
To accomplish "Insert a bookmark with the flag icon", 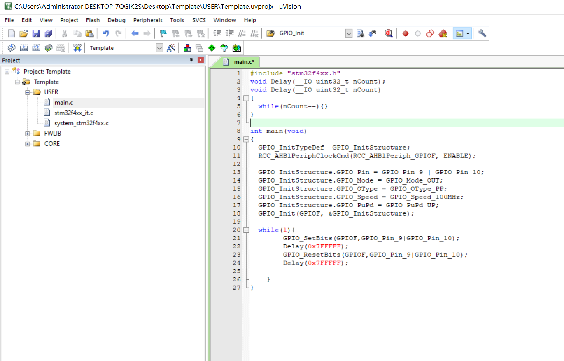I will tap(163, 33).
